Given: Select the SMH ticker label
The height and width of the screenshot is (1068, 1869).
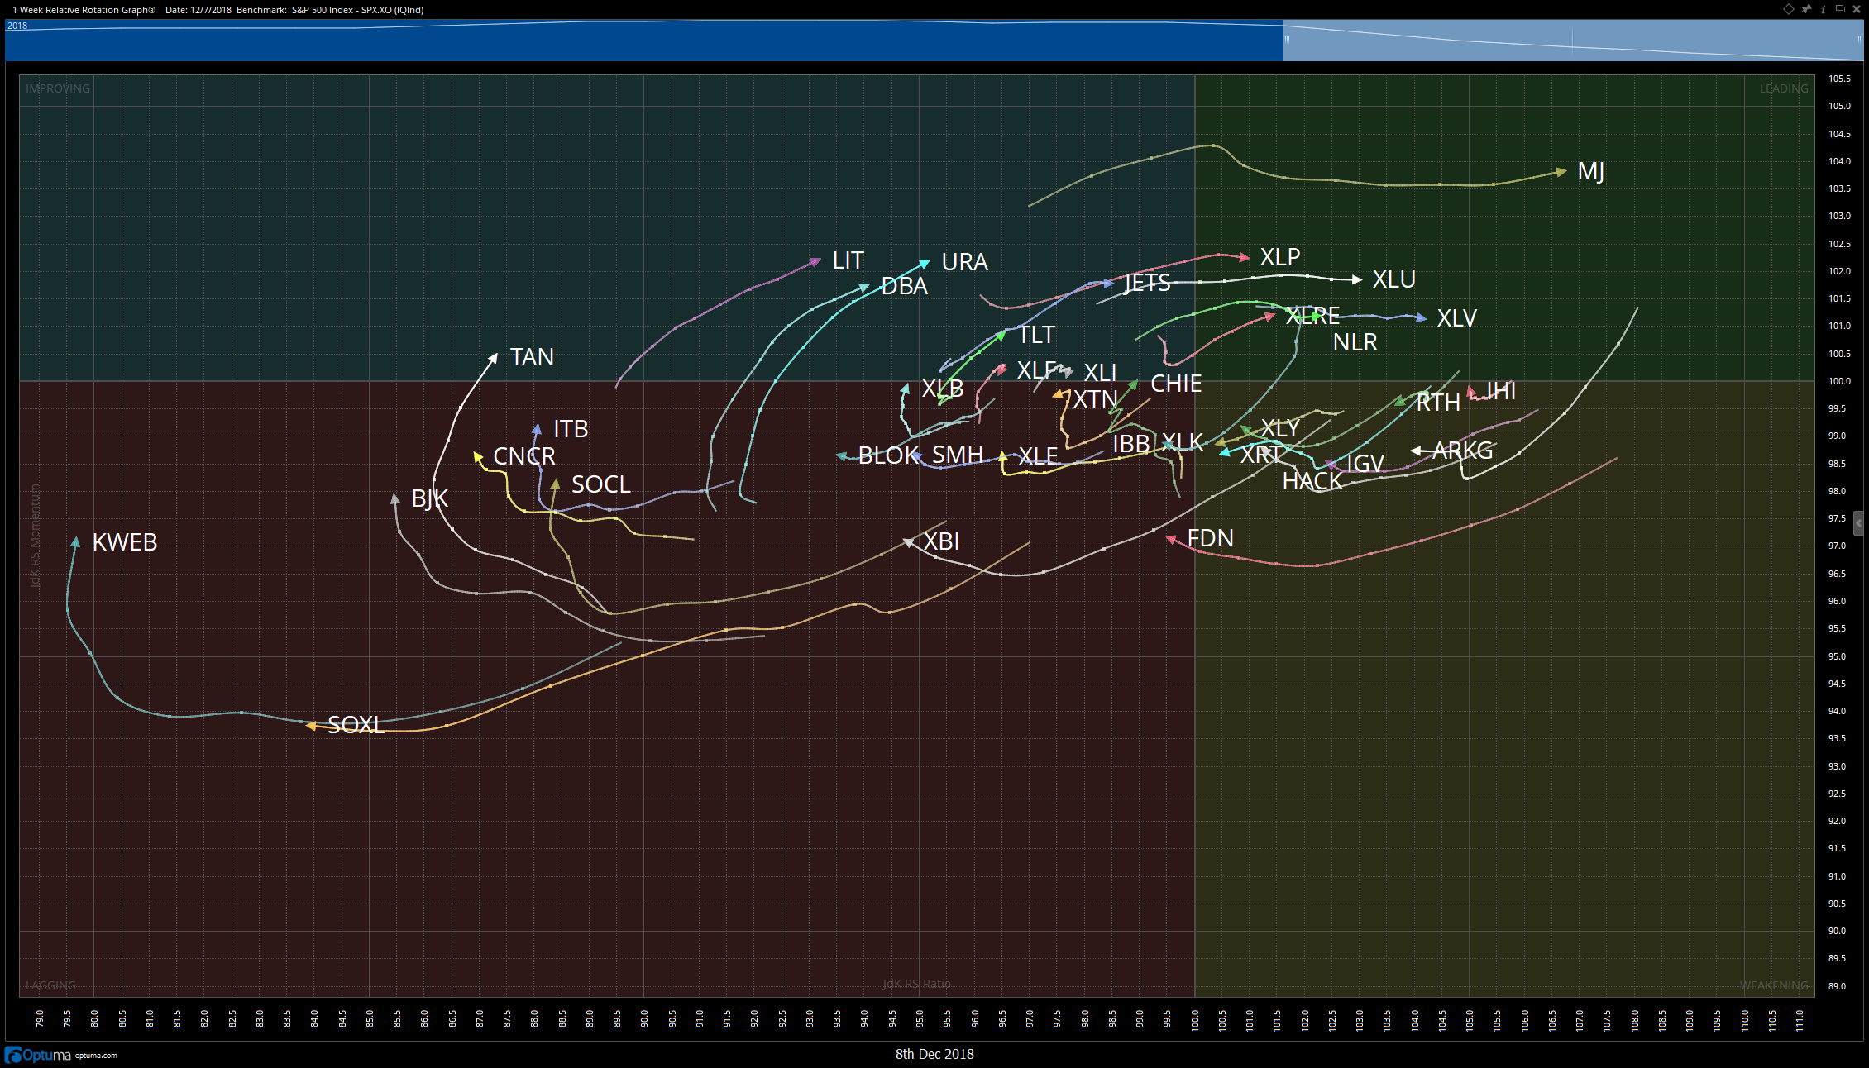Looking at the screenshot, I should click(958, 455).
